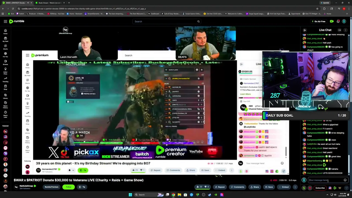Click the Share button
The image size is (352, 198).
[x=254, y=187]
